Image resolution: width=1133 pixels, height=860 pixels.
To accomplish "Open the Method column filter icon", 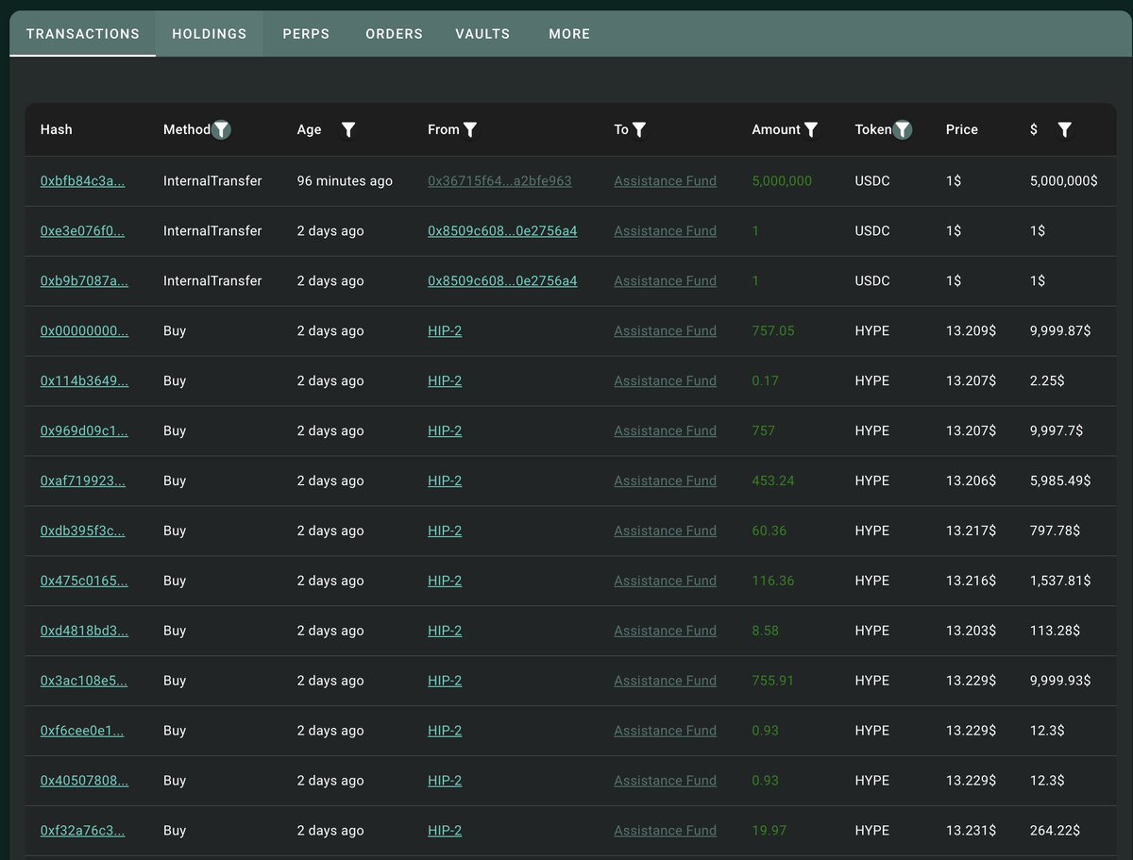I will pos(221,130).
